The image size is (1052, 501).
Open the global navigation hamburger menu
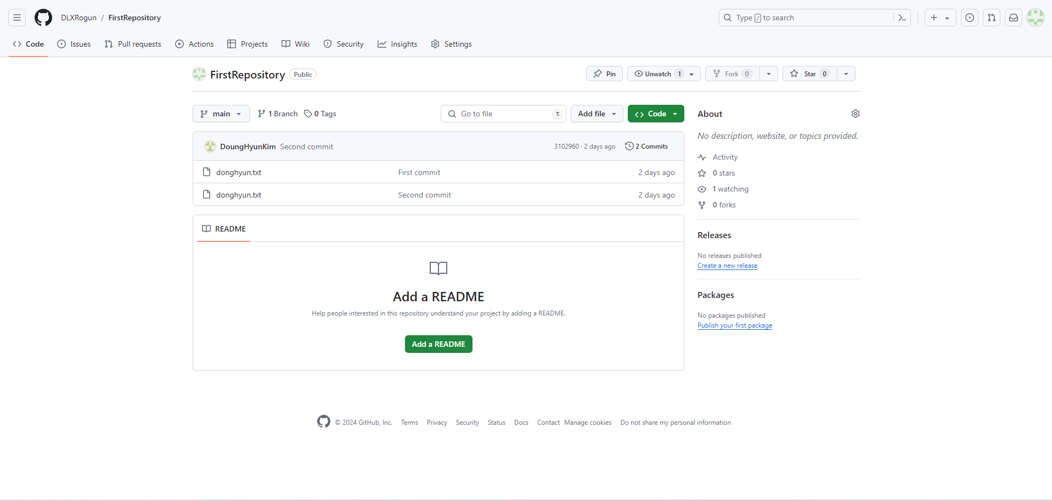click(17, 18)
